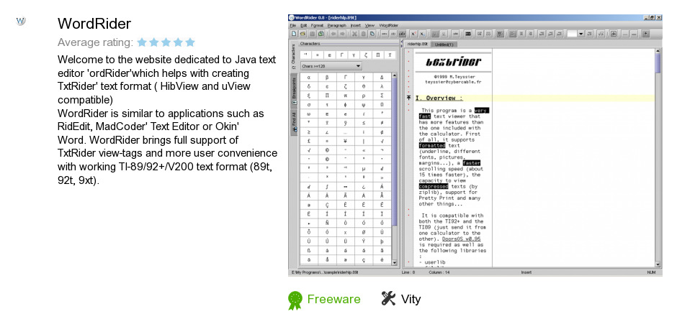Click the Cut scissors toolbar icon
This screenshot has height=332, width=677.
coord(354,33)
